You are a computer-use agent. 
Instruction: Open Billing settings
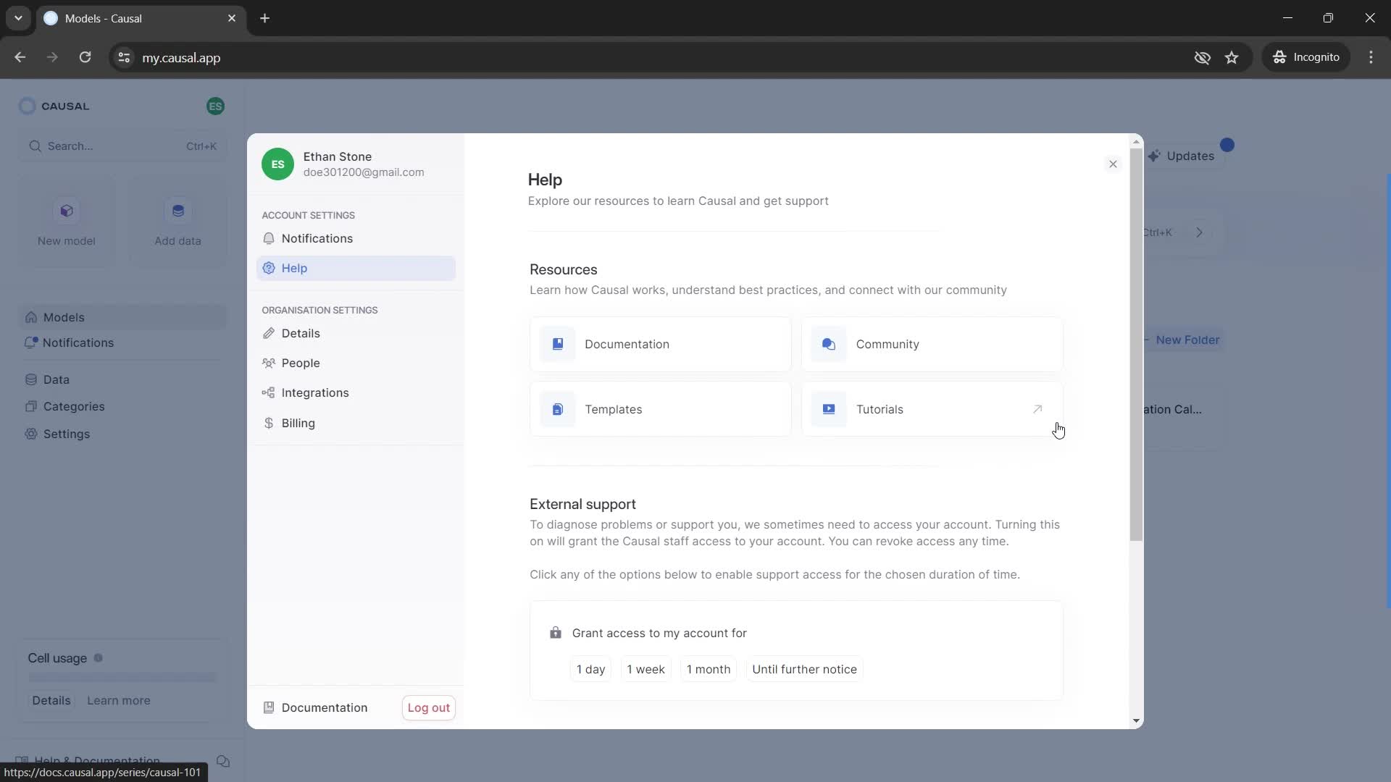(356, 423)
